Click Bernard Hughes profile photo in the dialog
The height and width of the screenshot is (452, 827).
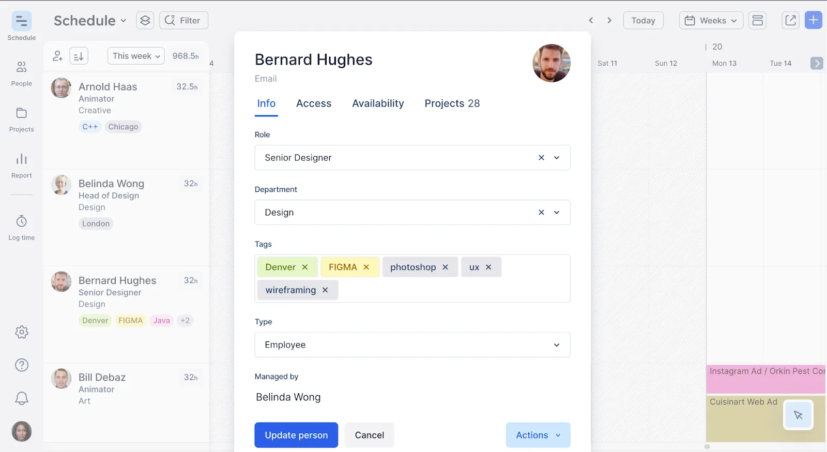(552, 63)
